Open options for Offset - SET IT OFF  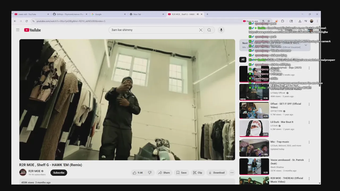309,104
